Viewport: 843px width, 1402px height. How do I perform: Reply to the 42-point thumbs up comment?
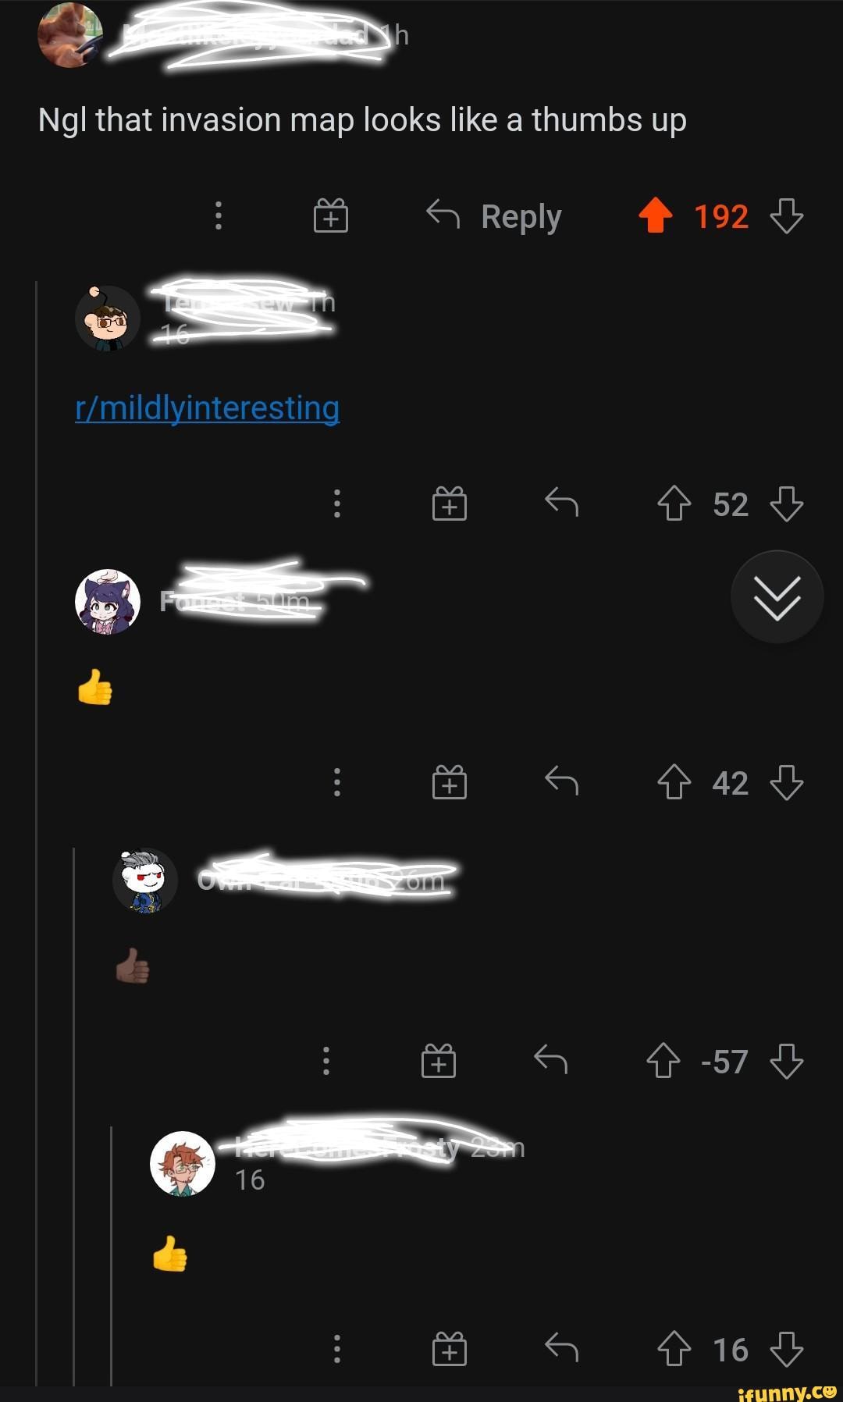pyautogui.click(x=562, y=781)
